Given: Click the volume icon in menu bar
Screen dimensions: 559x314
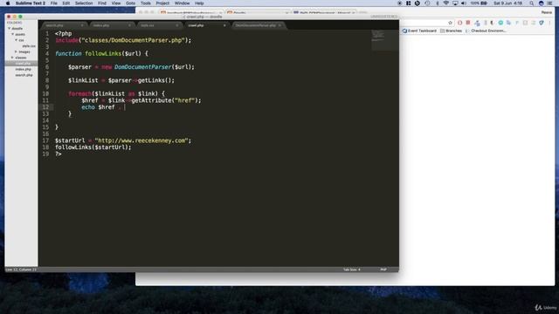Looking at the screenshot, I should click(x=464, y=3).
